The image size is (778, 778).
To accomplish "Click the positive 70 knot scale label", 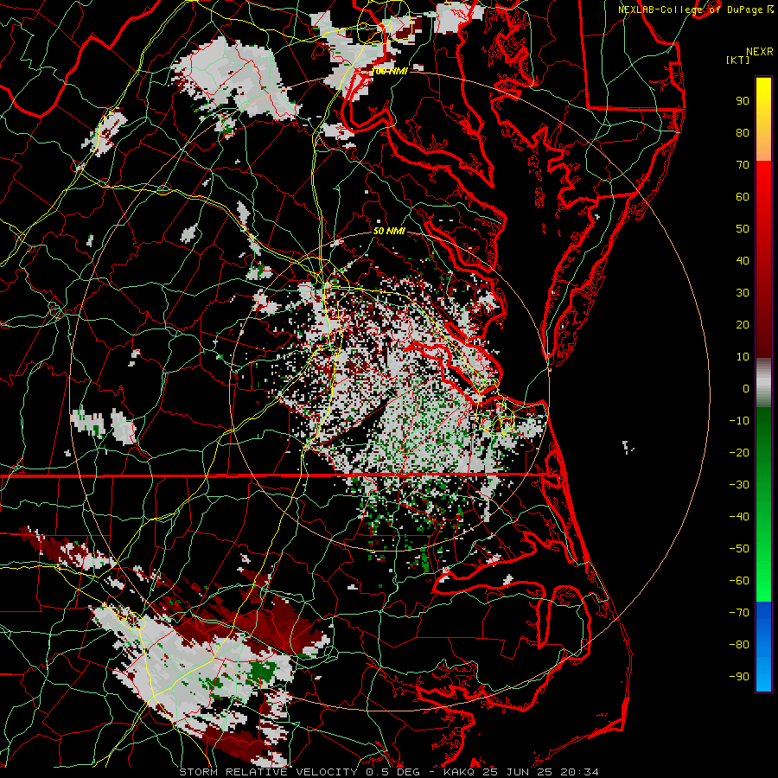I will coord(743,165).
